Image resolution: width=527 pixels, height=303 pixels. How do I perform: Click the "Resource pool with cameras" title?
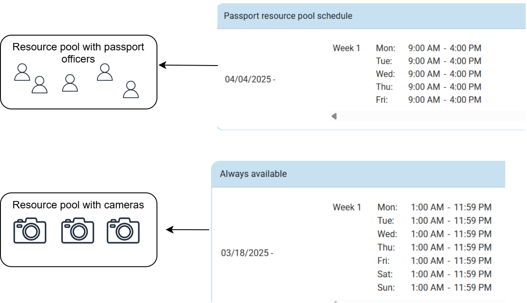click(x=78, y=205)
